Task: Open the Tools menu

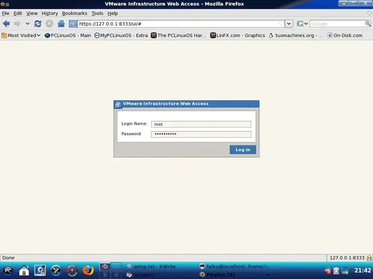Action: [97, 13]
